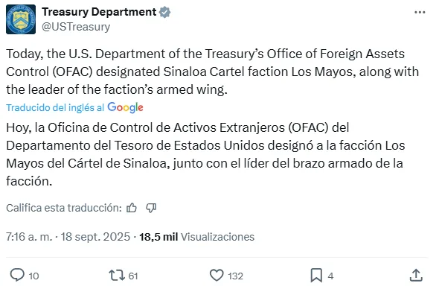Viewport: 439px width, 295px height.
Task: Click the reply speech bubble icon
Action: coord(17,275)
